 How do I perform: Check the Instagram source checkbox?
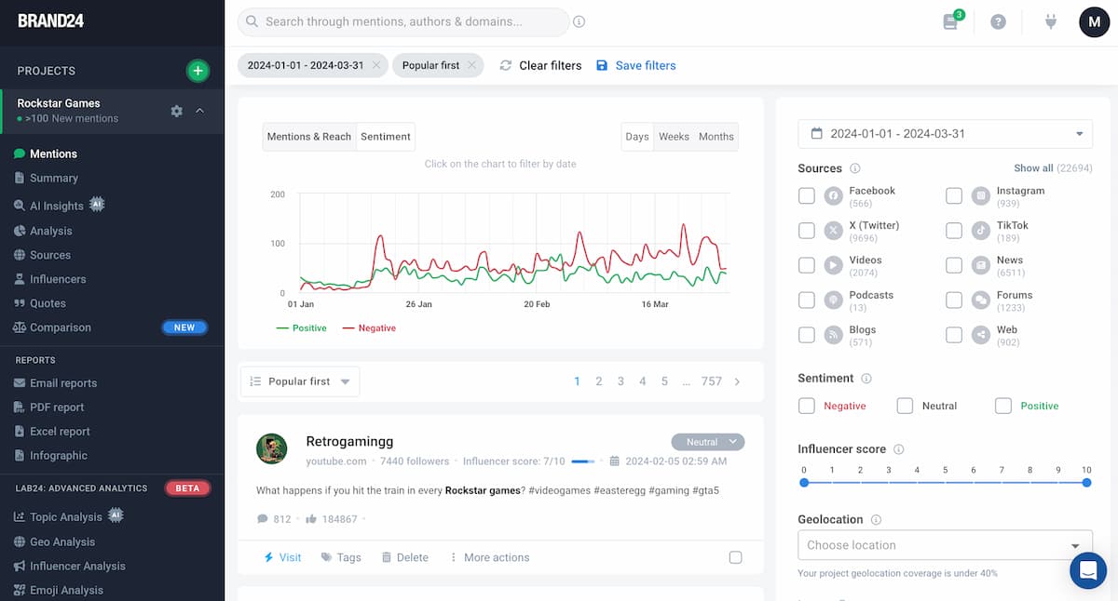click(x=954, y=196)
